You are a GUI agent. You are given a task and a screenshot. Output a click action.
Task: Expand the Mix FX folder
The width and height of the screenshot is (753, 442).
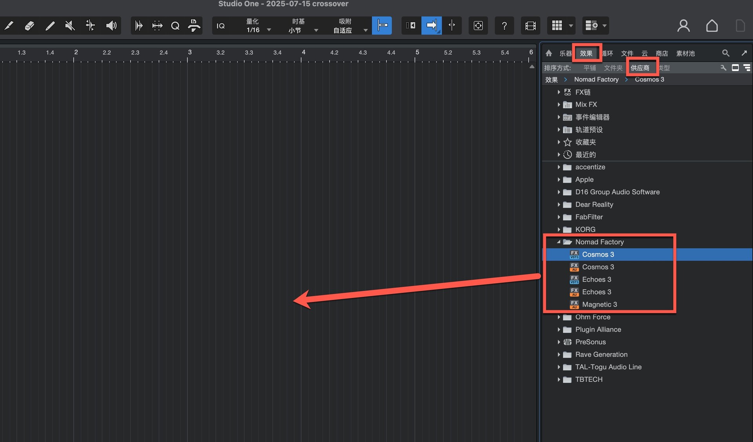[559, 105]
